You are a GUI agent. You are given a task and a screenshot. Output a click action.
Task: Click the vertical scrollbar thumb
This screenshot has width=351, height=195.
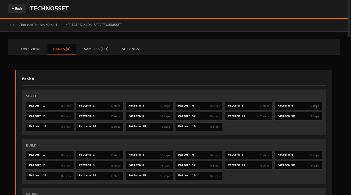point(349,18)
